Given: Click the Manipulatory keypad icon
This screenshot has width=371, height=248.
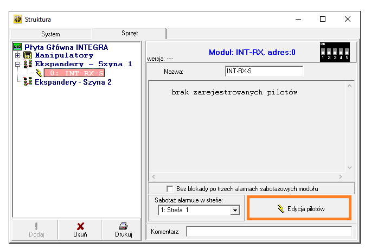Looking at the screenshot, I should coord(28,55).
